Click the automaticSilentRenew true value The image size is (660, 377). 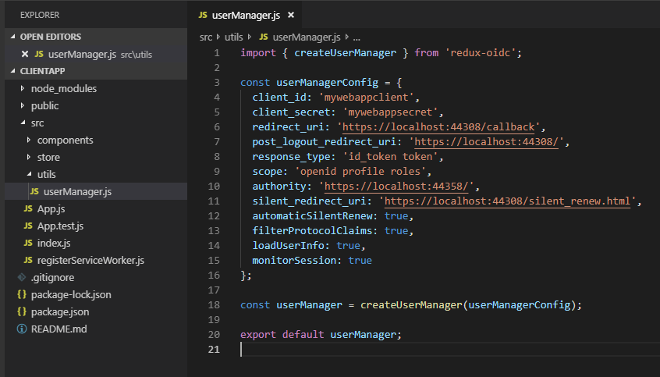[396, 215]
